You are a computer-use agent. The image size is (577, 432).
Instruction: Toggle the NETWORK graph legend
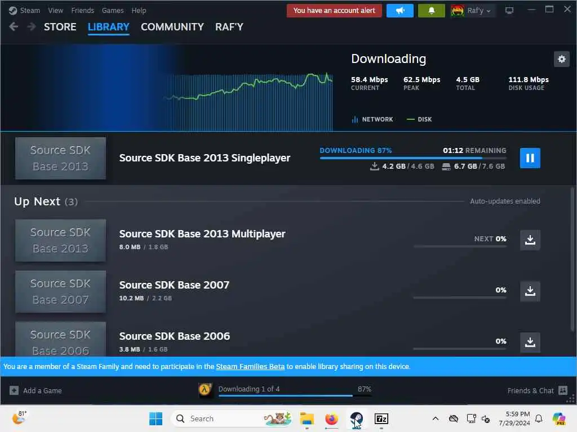(372, 119)
